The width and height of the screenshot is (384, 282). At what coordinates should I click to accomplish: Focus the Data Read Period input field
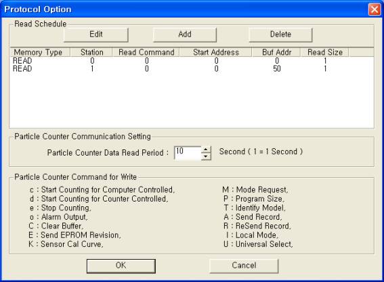click(x=188, y=153)
